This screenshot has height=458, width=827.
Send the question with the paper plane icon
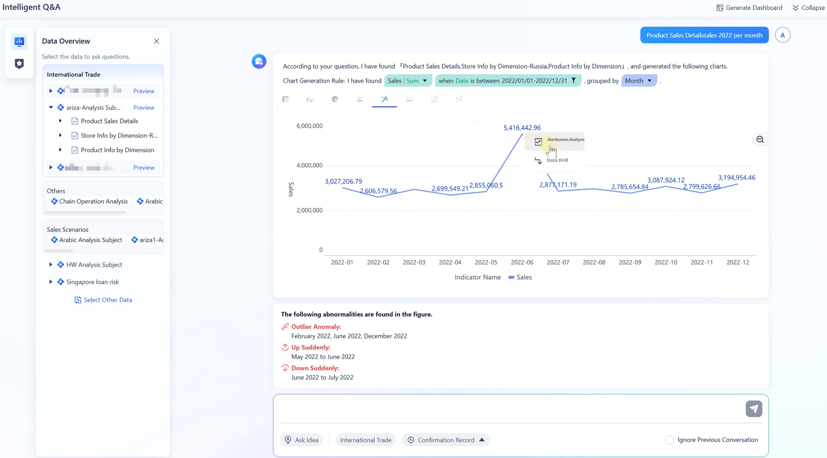point(754,408)
